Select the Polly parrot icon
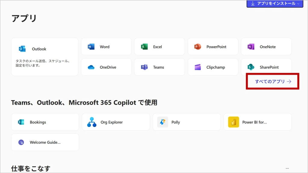The image size is (308, 173). pos(163,122)
